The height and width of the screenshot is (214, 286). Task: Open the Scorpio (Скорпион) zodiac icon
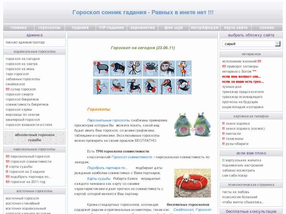pyautogui.click(x=118, y=86)
